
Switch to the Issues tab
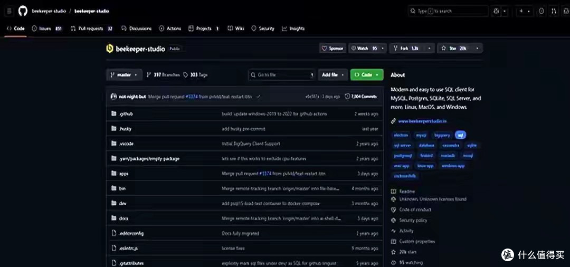pos(46,28)
